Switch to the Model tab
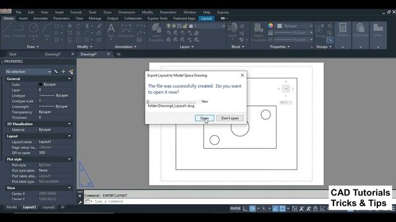Viewport: 396px width, 222px height. click(11, 207)
